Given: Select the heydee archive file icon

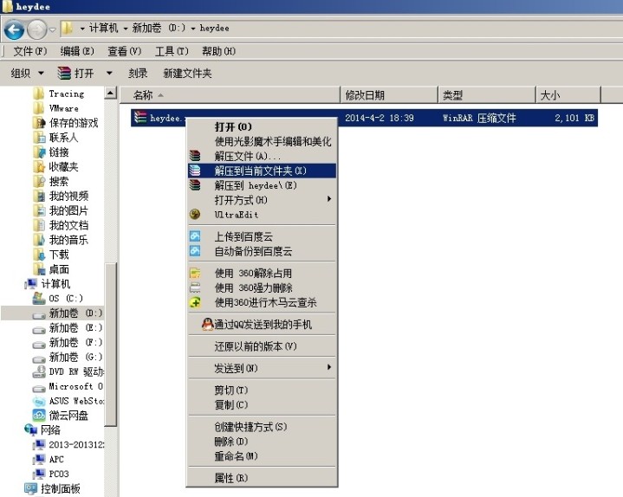Looking at the screenshot, I should pos(140,118).
